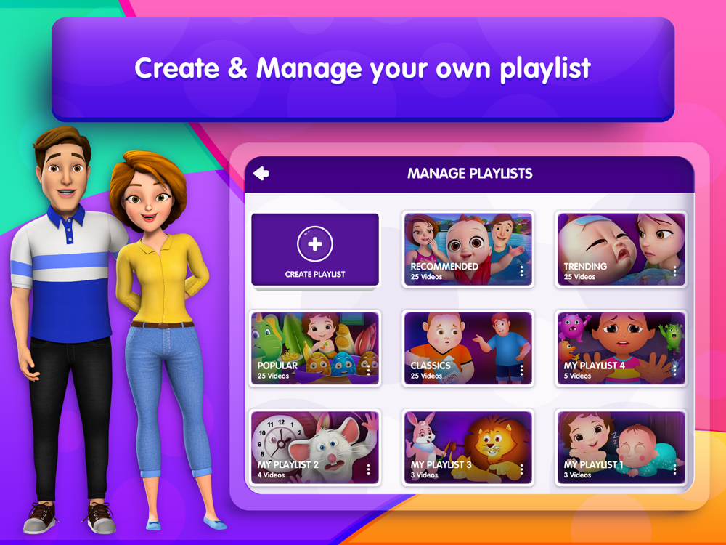Open the Create Playlist card
The width and height of the screenshot is (726, 545).
click(315, 249)
